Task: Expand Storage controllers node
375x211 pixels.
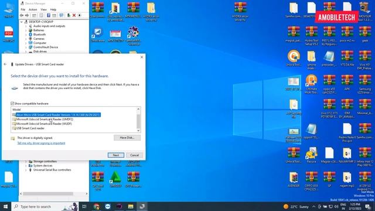Action: (x=26, y=162)
